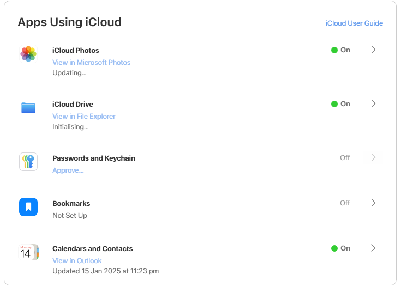Viewport: 401px width, 293px height.
Task: Click the blue Bookmarks icon
Action: tap(28, 207)
